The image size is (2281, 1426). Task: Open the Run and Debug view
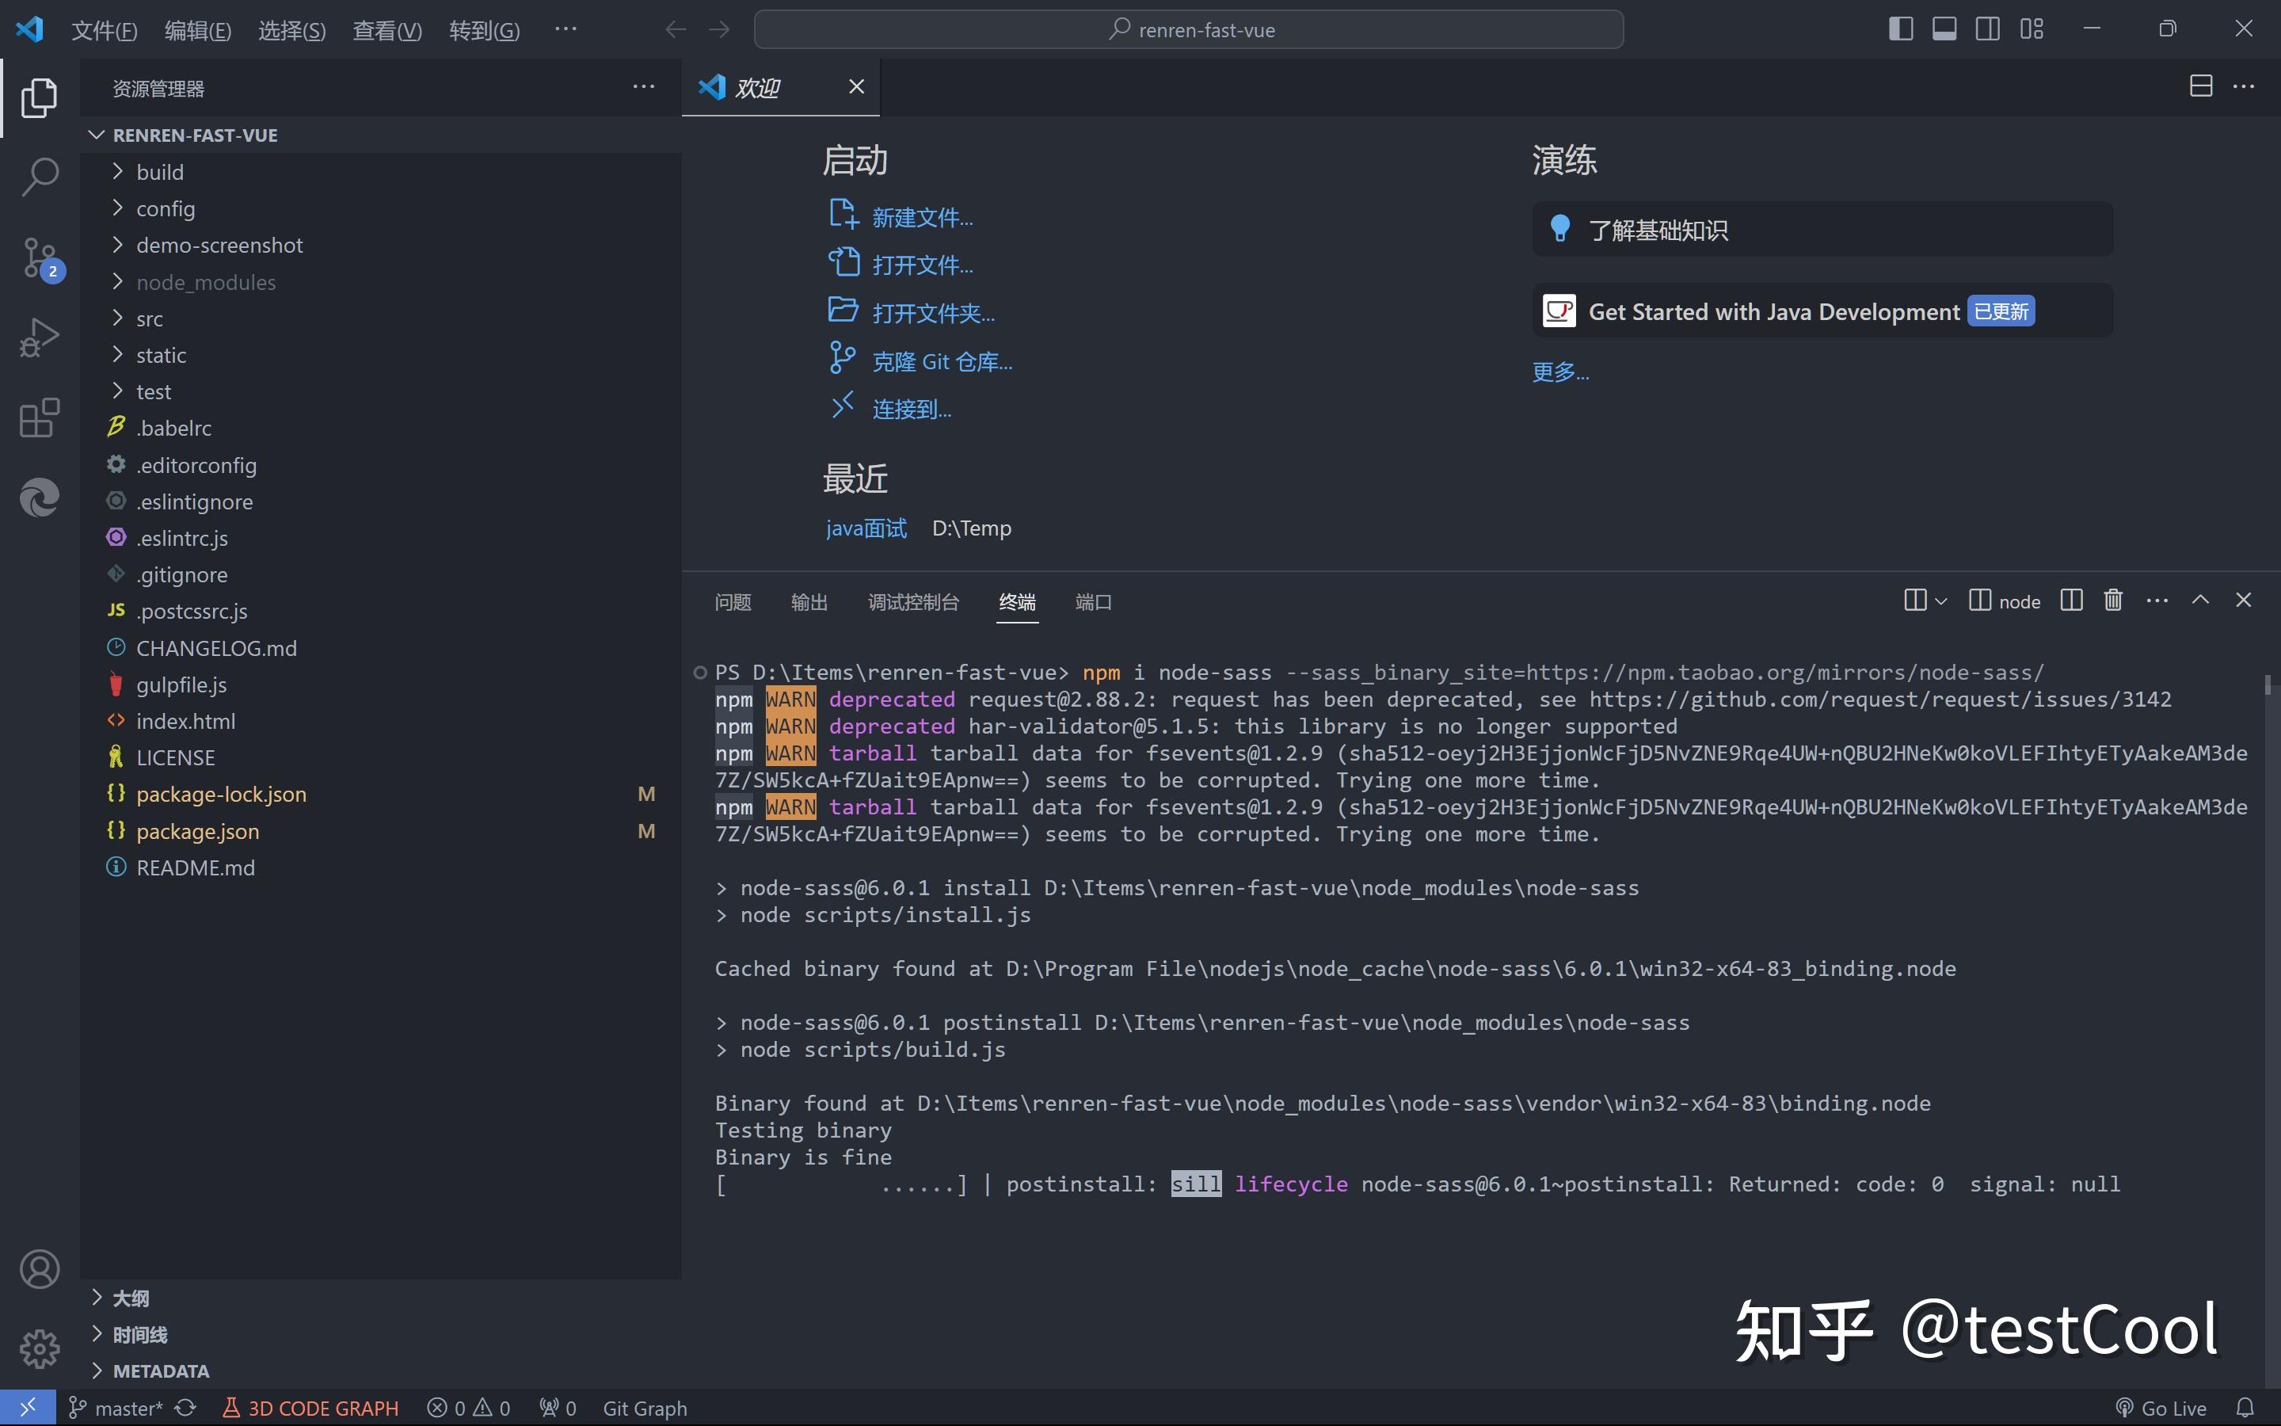(x=39, y=336)
